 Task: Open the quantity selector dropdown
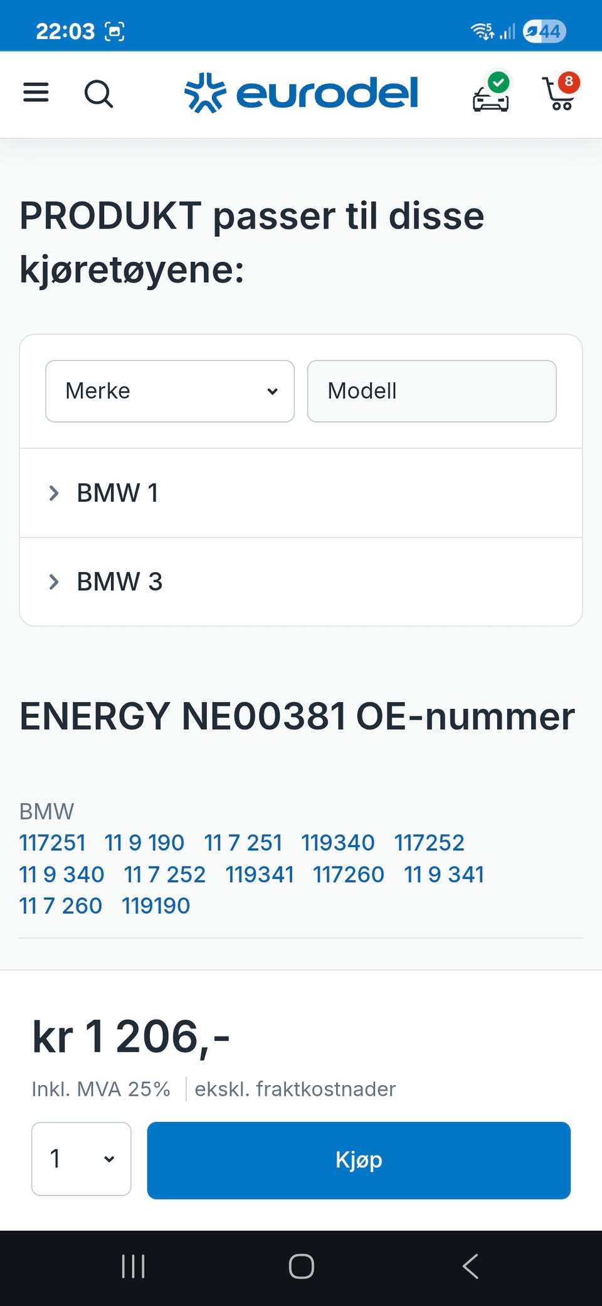pos(82,1158)
